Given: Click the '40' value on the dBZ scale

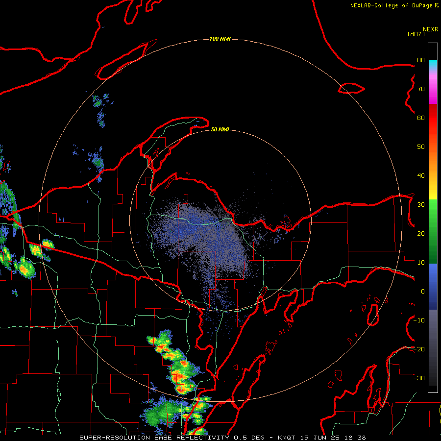Looking at the screenshot, I should 421,176.
